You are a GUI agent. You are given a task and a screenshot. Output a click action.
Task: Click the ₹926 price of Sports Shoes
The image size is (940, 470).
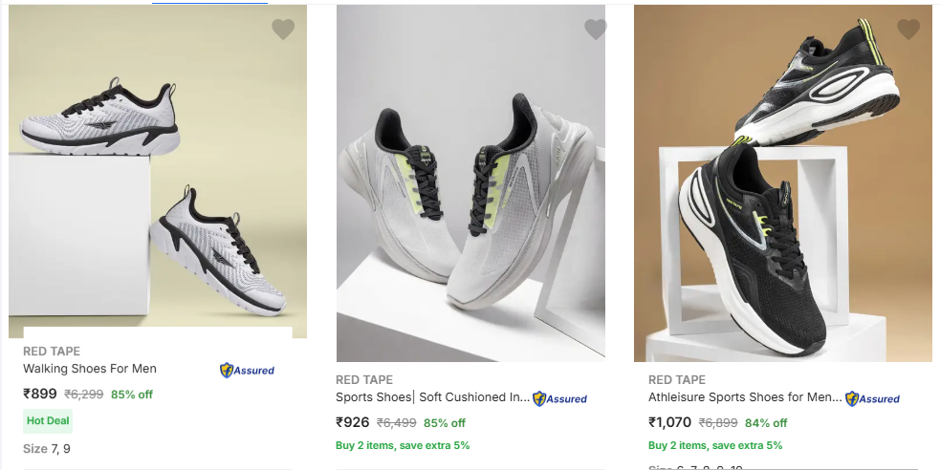point(353,422)
